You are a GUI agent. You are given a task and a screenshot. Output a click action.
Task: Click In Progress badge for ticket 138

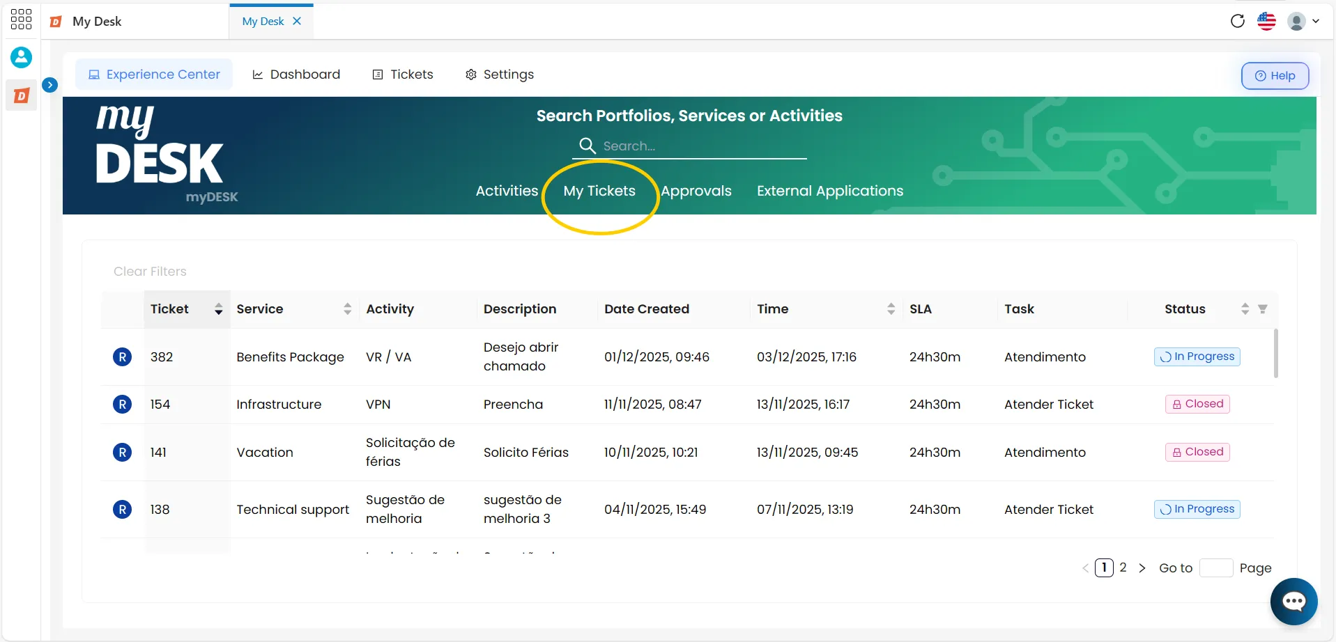[1197, 509]
